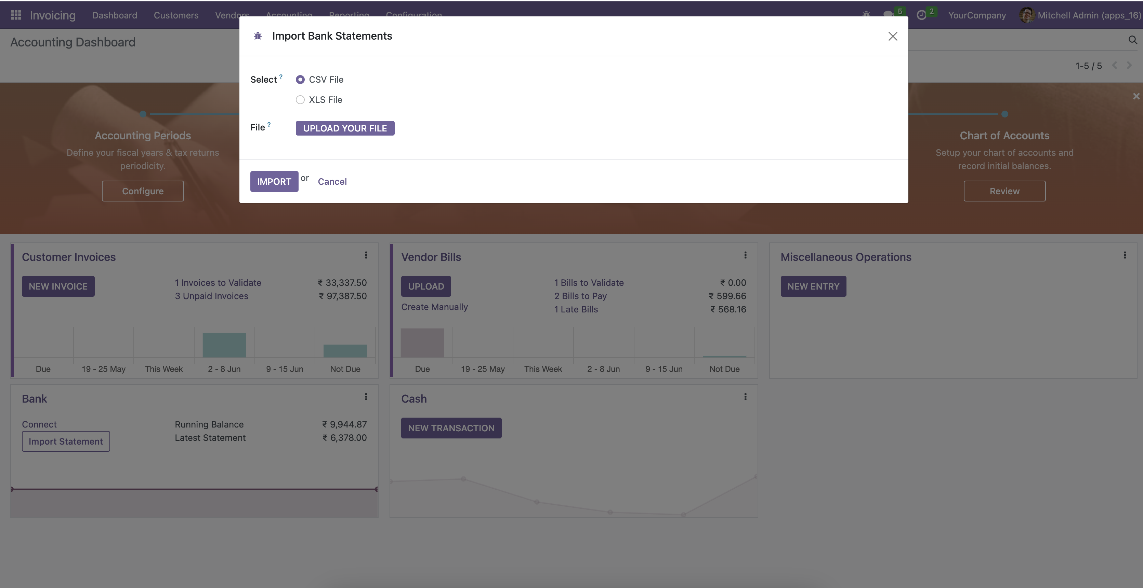Open the Customers menu
The image size is (1143, 588).
click(x=176, y=15)
